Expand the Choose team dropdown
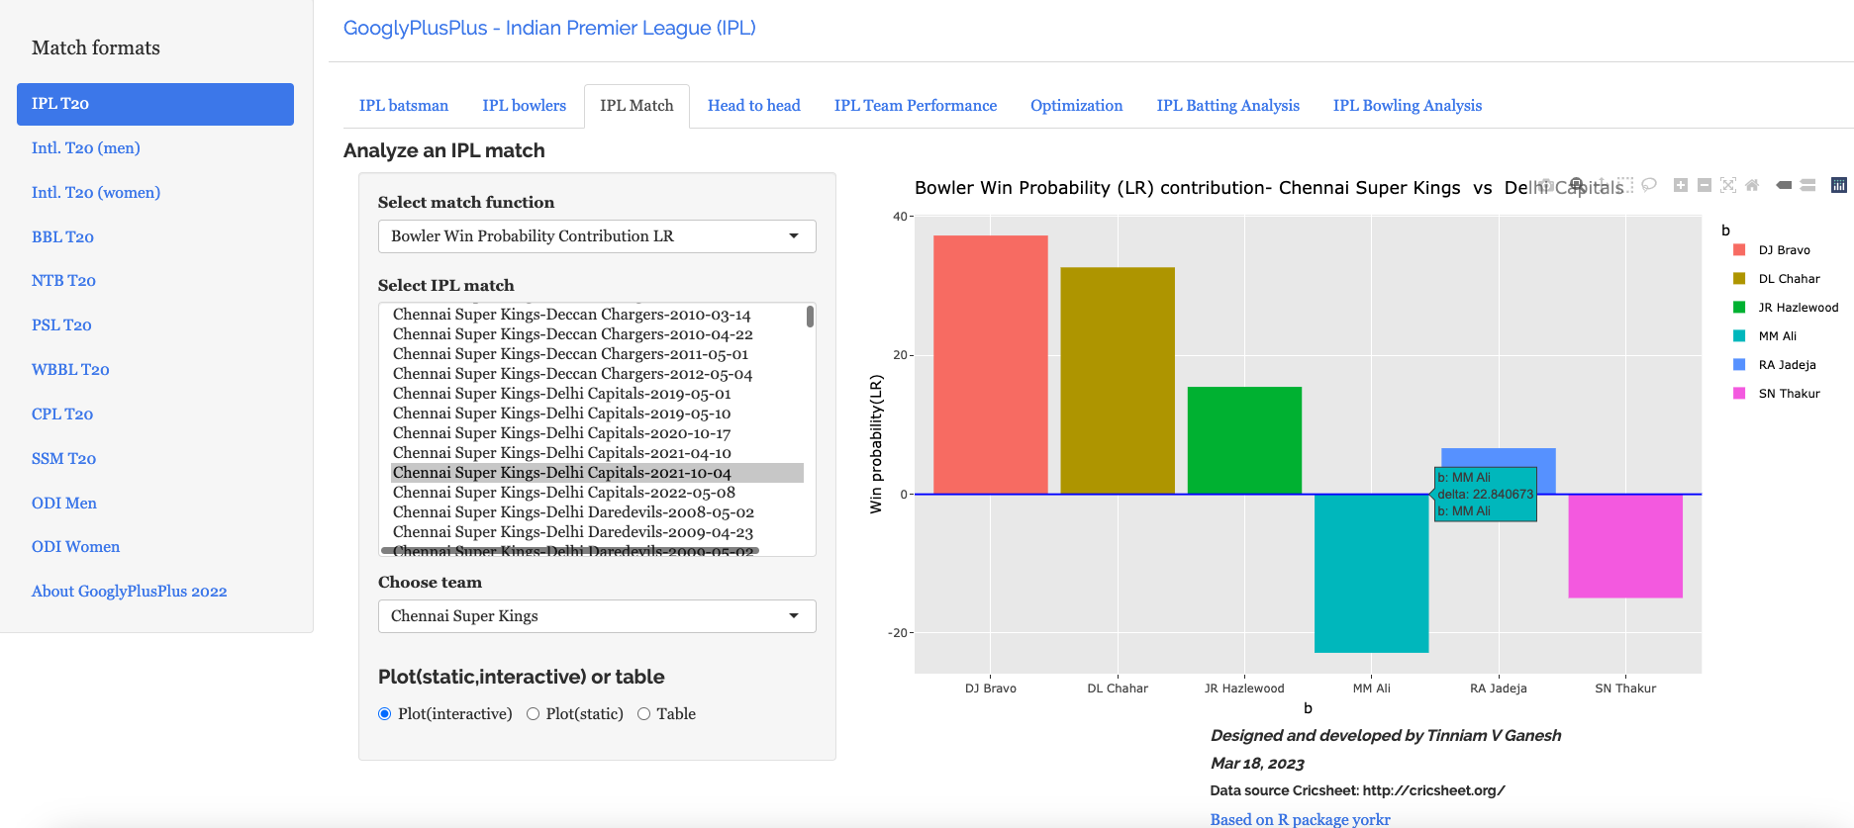The image size is (1854, 828). click(x=597, y=616)
